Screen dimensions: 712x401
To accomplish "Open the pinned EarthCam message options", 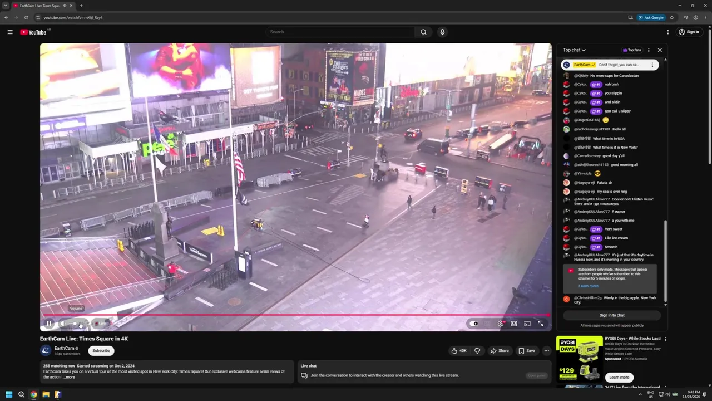I will [652, 65].
